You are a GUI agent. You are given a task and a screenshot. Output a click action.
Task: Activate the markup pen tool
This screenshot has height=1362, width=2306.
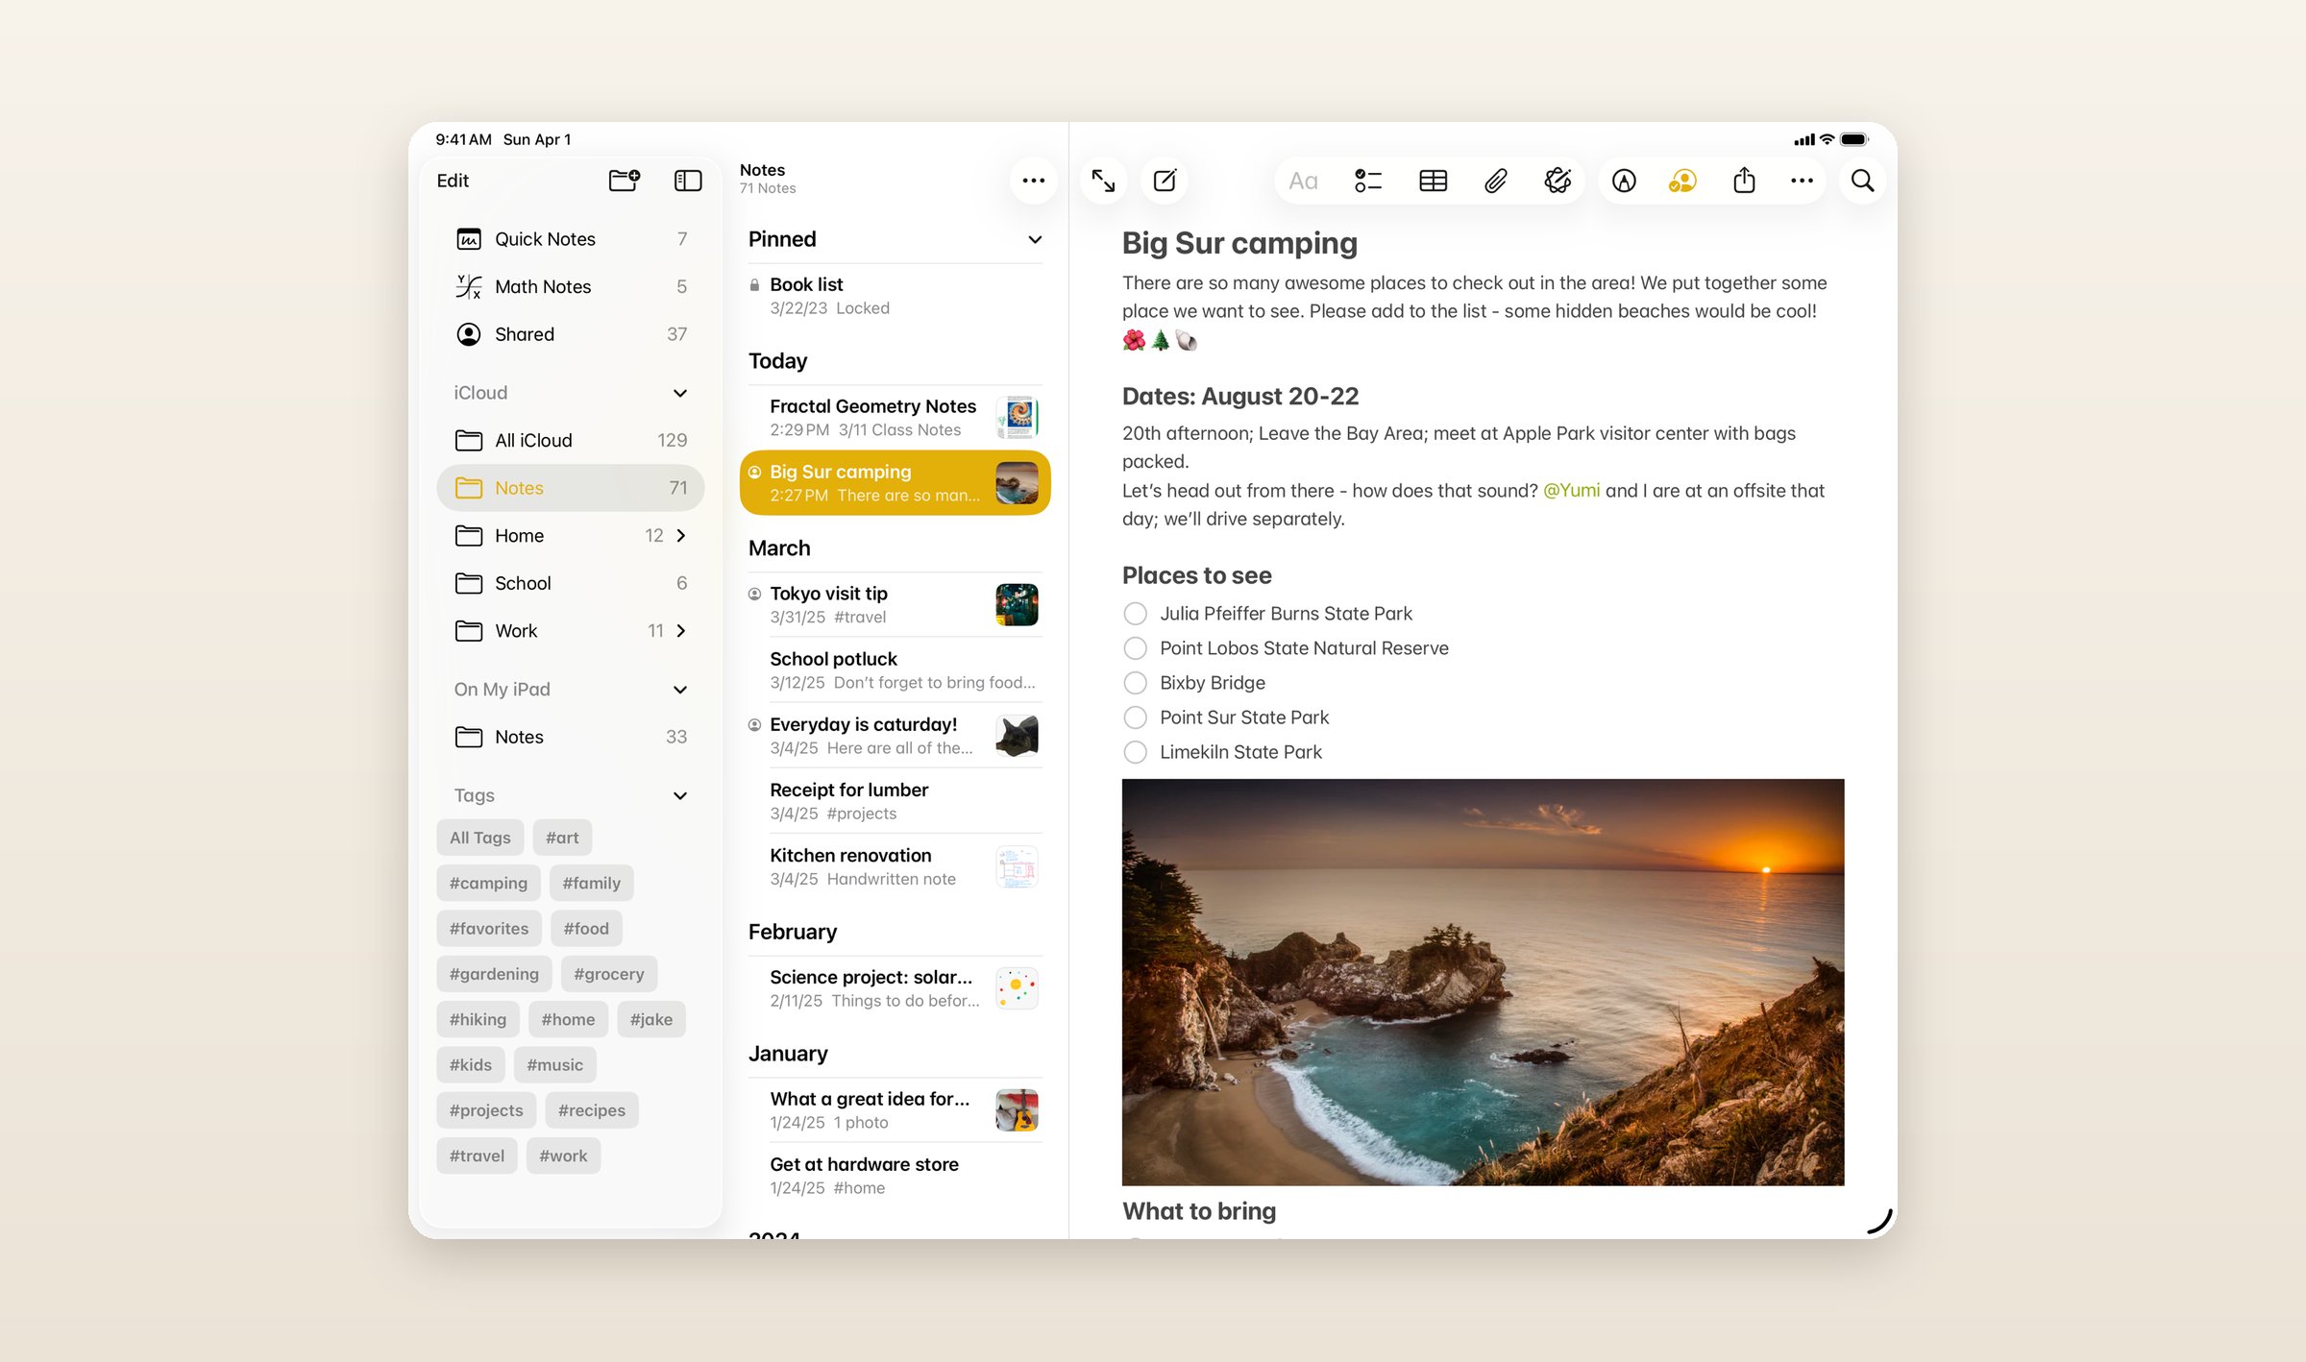(1624, 181)
